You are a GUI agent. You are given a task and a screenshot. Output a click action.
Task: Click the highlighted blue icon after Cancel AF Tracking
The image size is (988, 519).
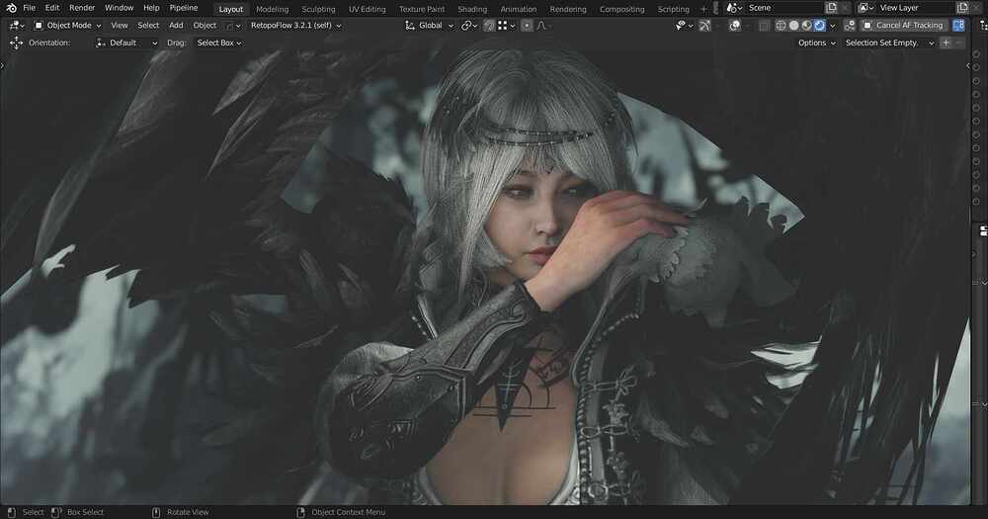click(x=958, y=26)
